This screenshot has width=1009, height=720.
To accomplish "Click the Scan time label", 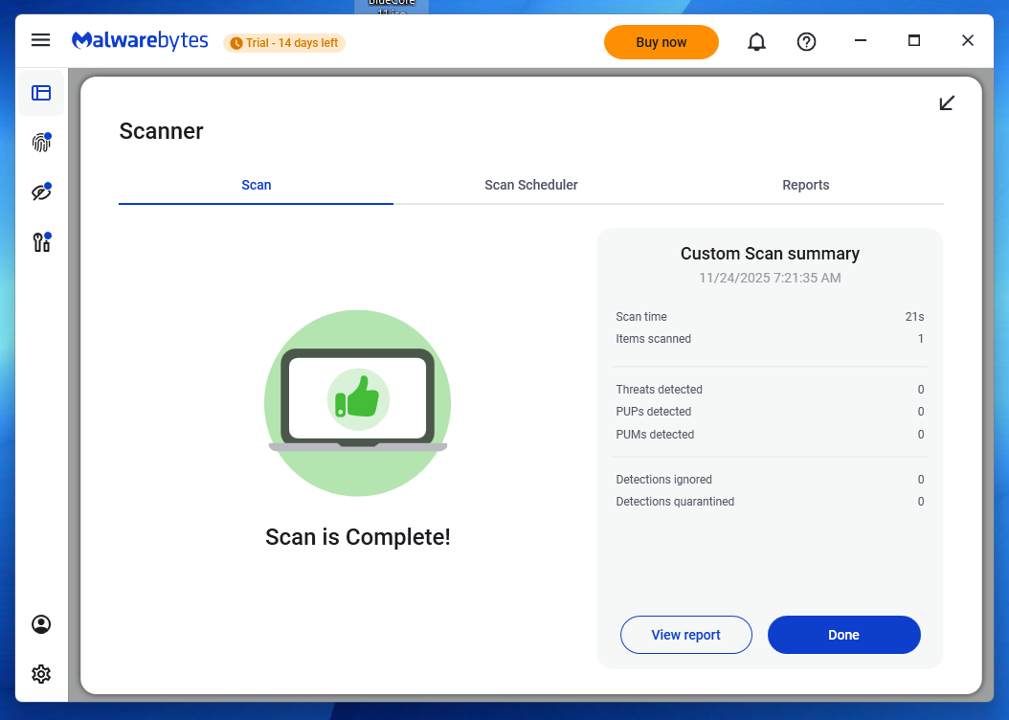I will click(641, 317).
